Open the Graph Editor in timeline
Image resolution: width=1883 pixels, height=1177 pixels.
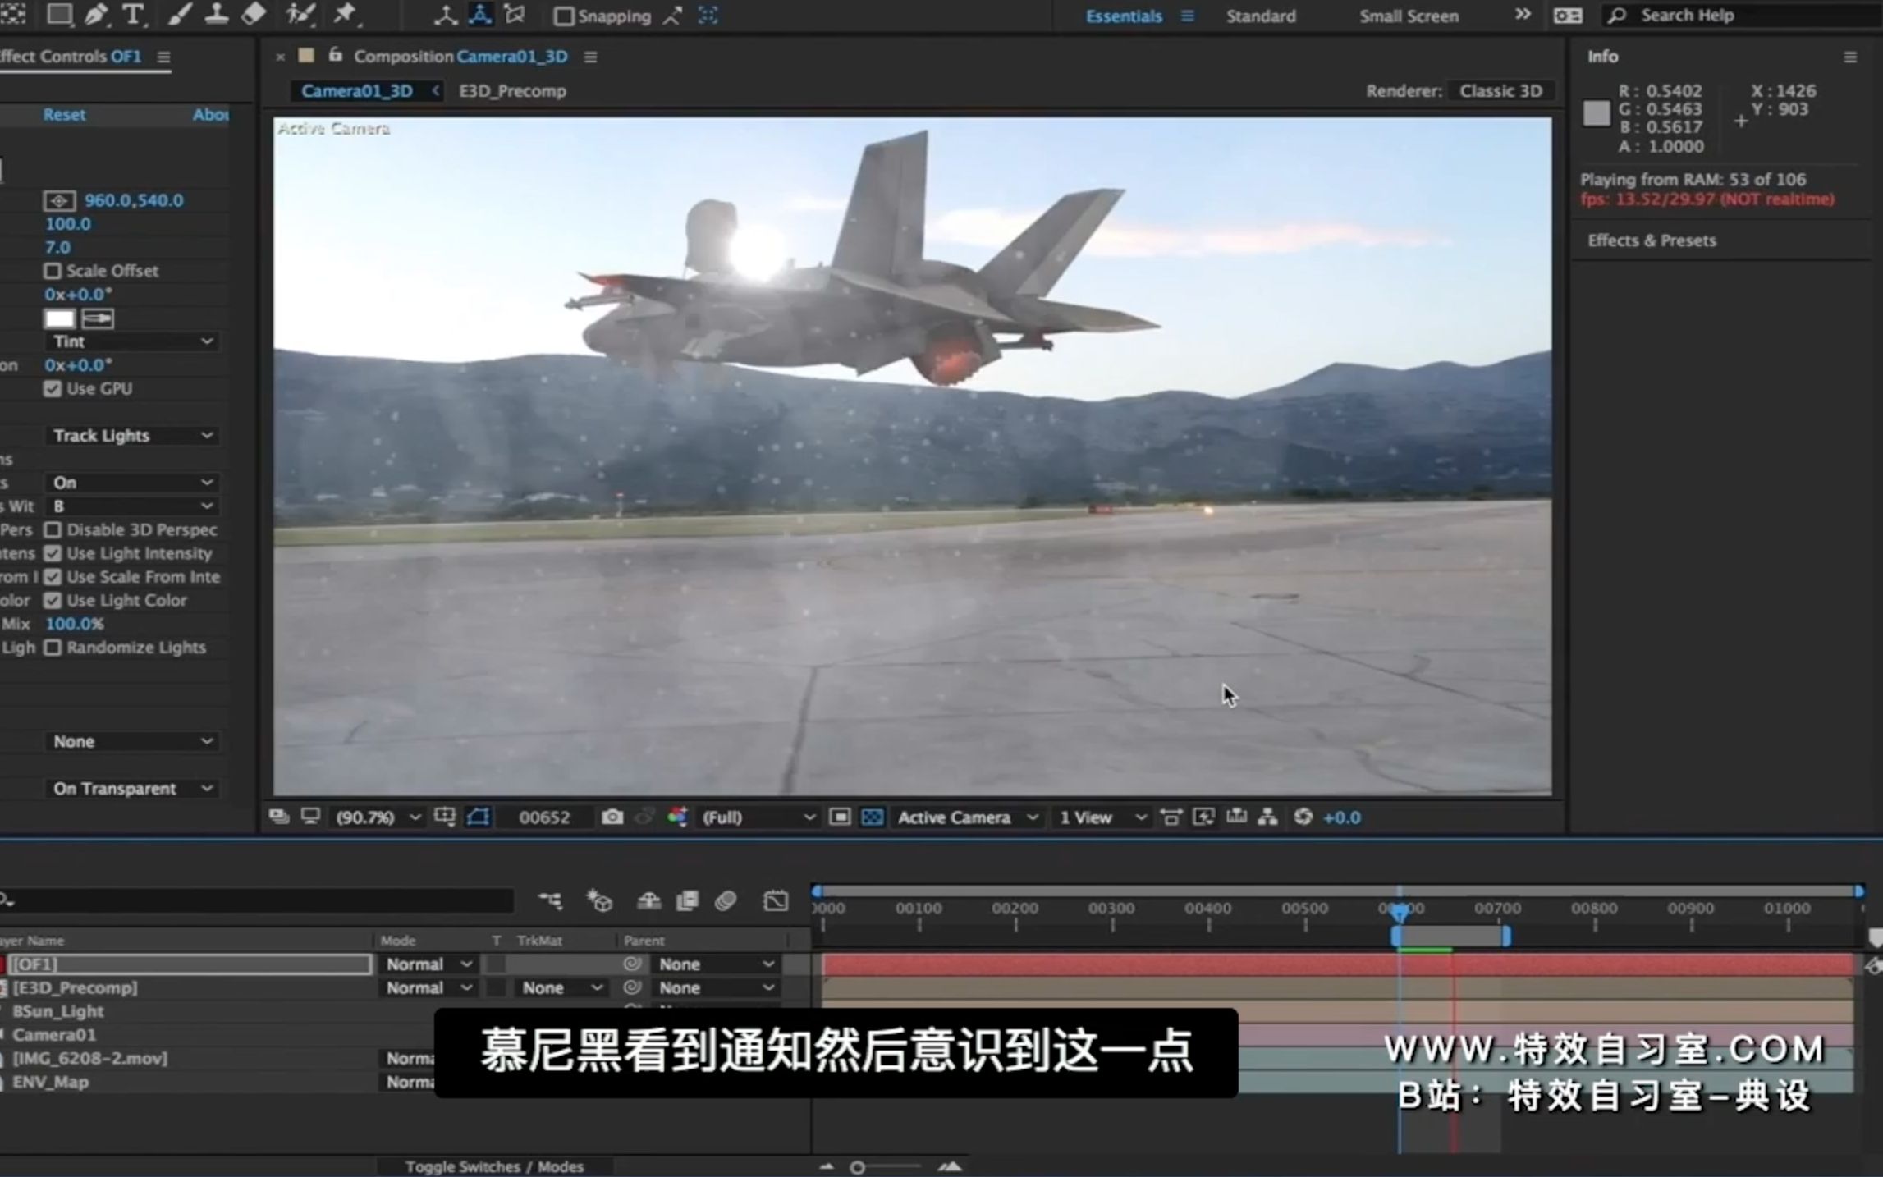coord(775,901)
